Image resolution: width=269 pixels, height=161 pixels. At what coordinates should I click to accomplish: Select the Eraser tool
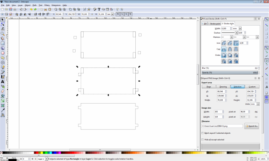(x=3, y=91)
